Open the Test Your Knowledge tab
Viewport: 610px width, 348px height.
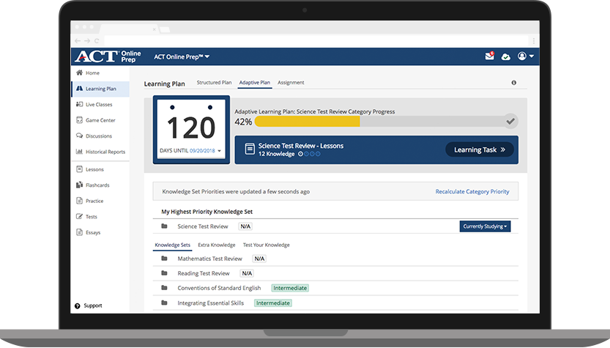(266, 245)
